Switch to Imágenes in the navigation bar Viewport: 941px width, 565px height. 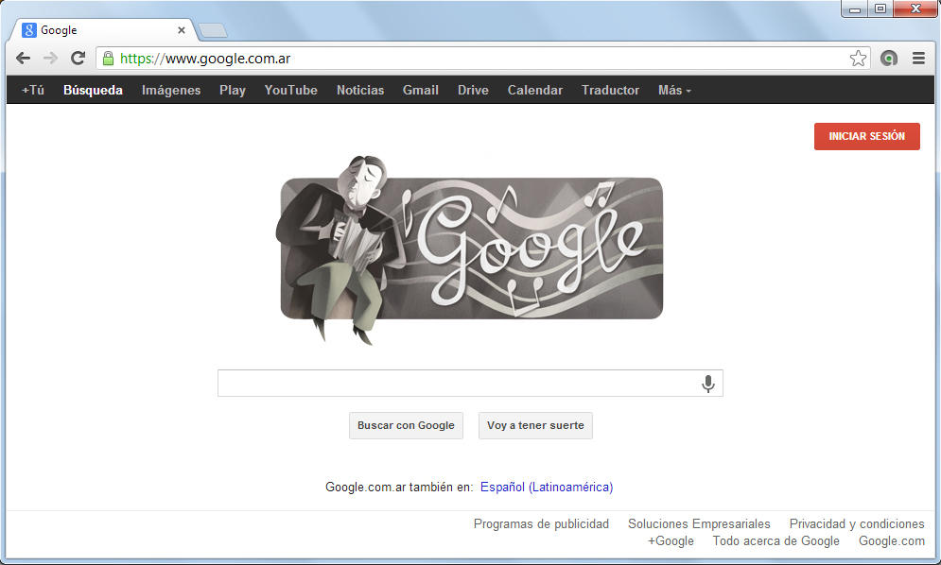(171, 90)
